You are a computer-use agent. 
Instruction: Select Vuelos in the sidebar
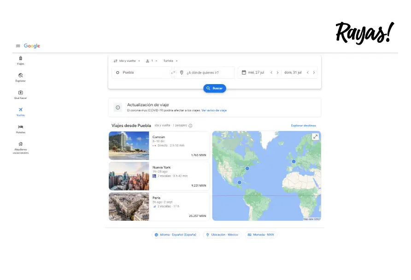pyautogui.click(x=20, y=112)
